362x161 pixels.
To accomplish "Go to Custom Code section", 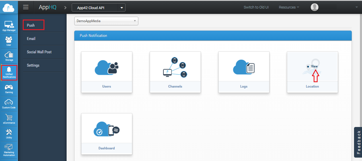I will (9, 104).
